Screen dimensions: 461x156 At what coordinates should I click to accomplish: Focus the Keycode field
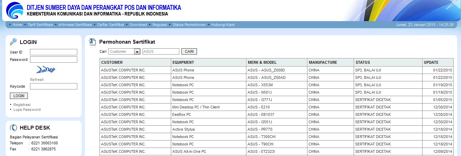click(54, 86)
